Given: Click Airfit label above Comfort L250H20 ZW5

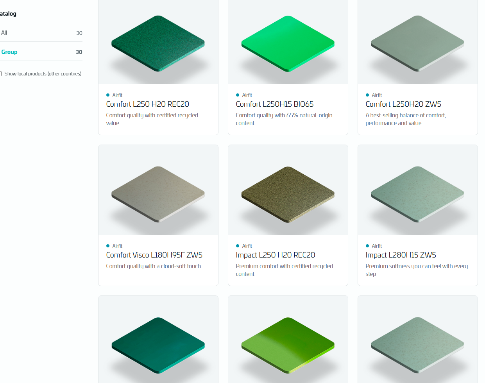Looking at the screenshot, I should [x=377, y=95].
